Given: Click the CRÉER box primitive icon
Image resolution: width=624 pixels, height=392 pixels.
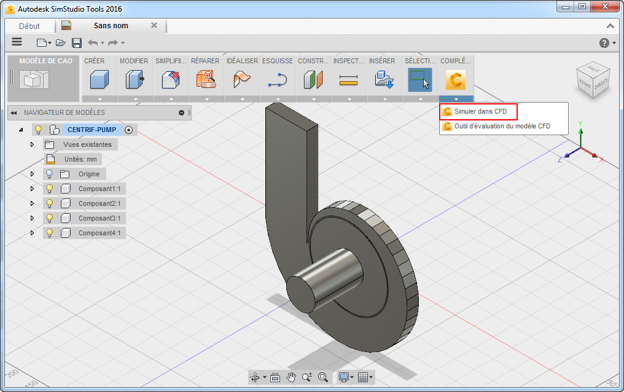Looking at the screenshot, I should (x=99, y=79).
